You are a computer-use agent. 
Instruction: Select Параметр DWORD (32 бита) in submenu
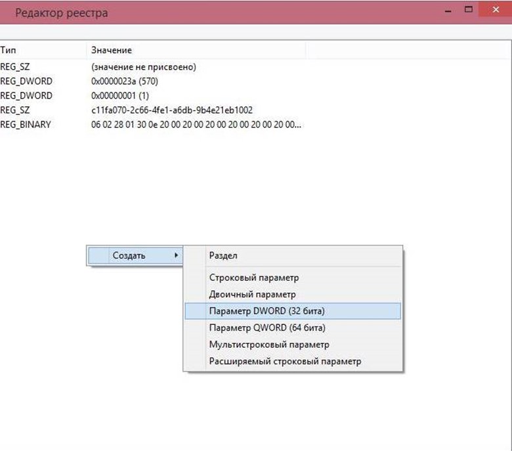[267, 311]
